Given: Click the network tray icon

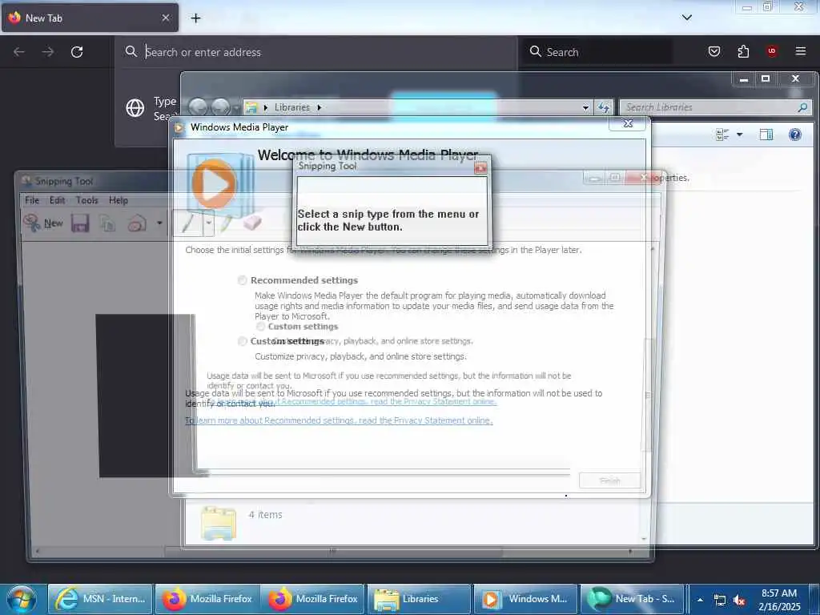Looking at the screenshot, I should pos(720,601).
